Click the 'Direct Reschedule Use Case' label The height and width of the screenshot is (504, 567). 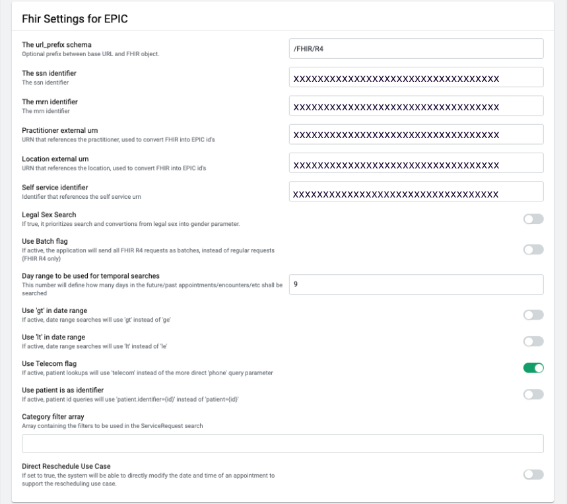[66, 466]
